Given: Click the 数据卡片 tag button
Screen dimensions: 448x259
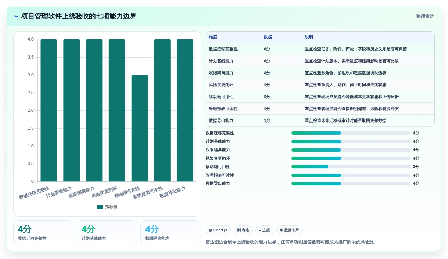Looking at the screenshot, I should [x=289, y=230].
